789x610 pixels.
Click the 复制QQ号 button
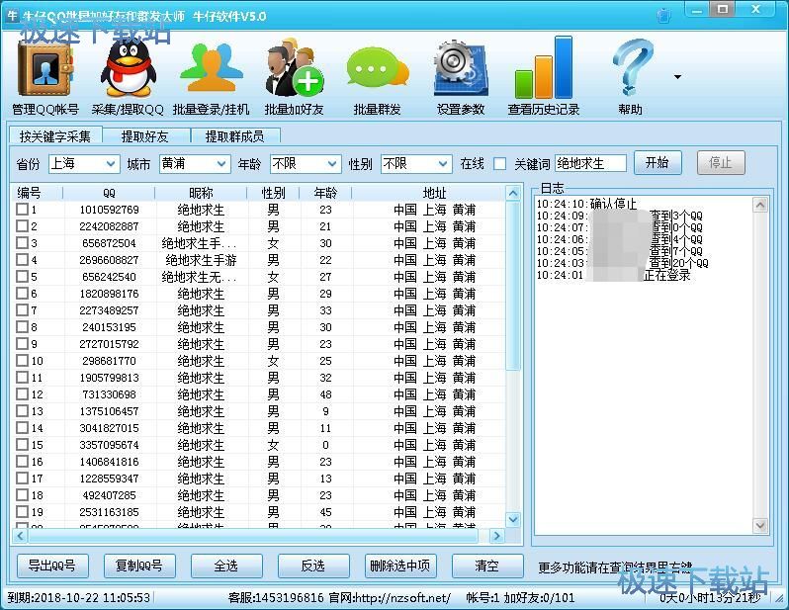point(139,566)
